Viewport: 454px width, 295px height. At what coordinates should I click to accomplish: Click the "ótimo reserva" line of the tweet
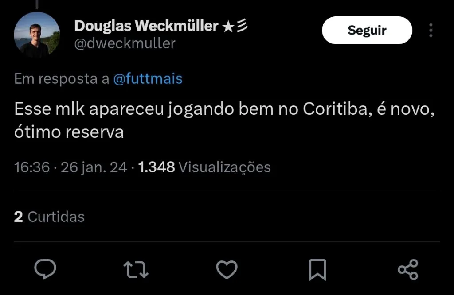[x=69, y=132]
